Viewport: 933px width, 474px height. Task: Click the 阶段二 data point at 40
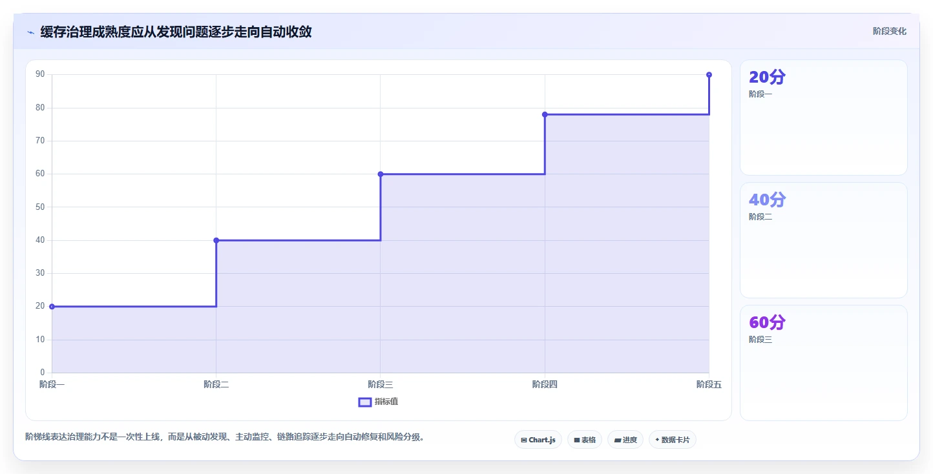click(216, 240)
